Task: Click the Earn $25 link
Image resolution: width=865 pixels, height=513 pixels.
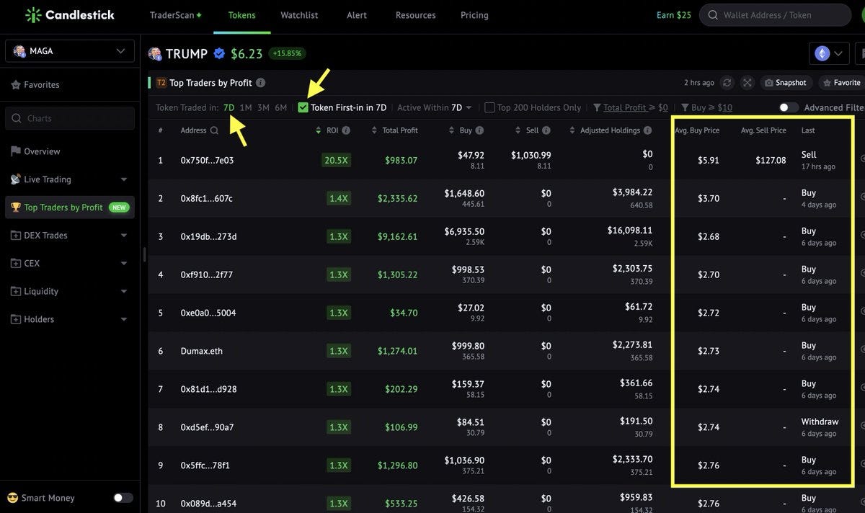Action: click(x=674, y=15)
